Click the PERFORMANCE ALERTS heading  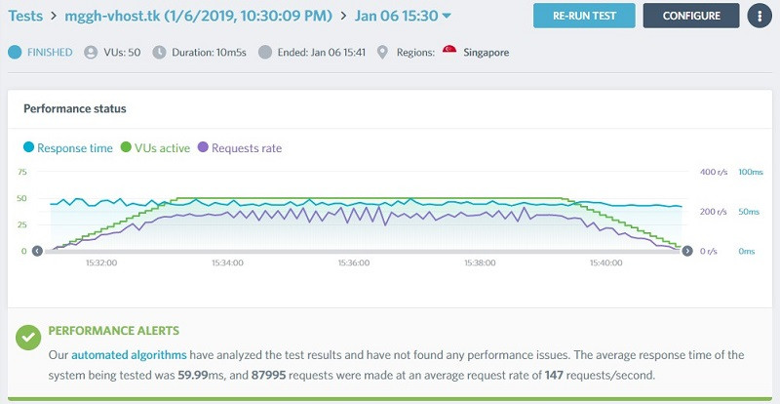[114, 331]
